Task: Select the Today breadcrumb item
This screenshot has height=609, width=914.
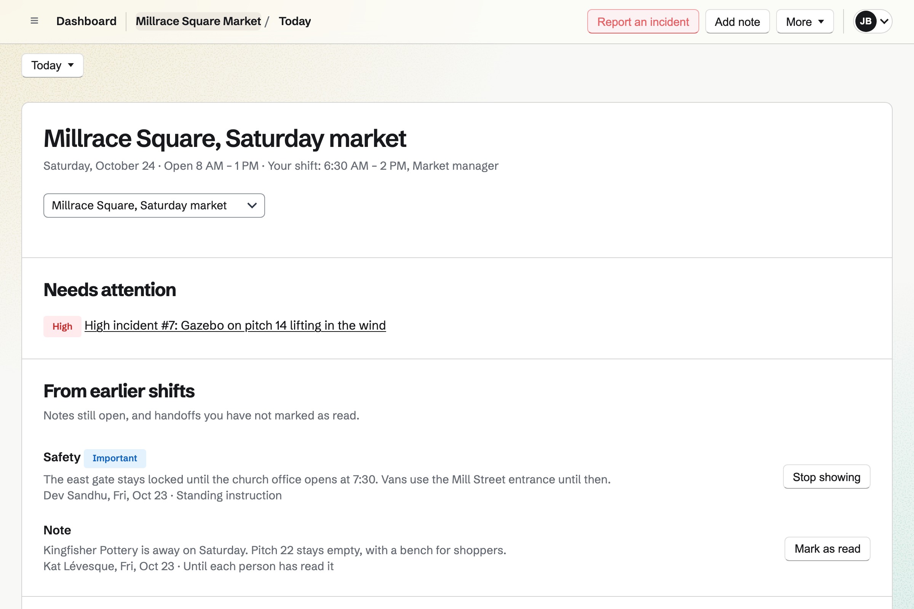Action: click(294, 21)
